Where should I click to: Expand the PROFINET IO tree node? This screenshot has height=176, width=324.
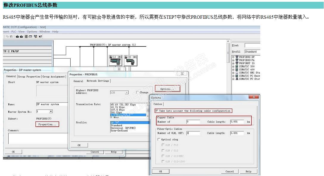pyautogui.click(x=233, y=63)
